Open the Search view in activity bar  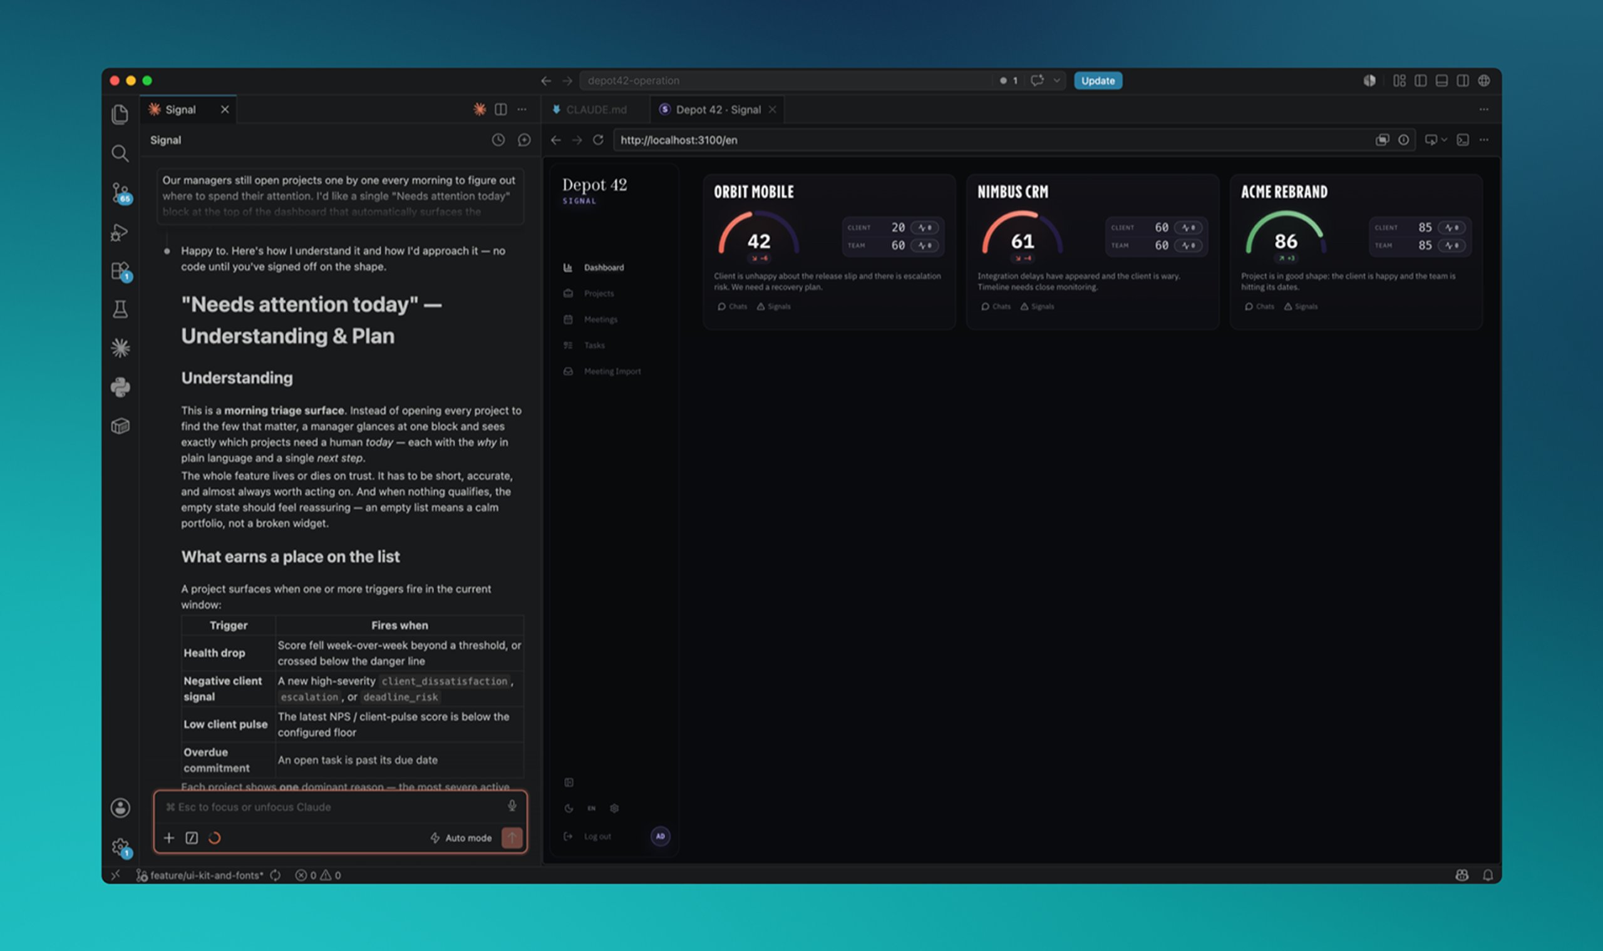point(120,153)
